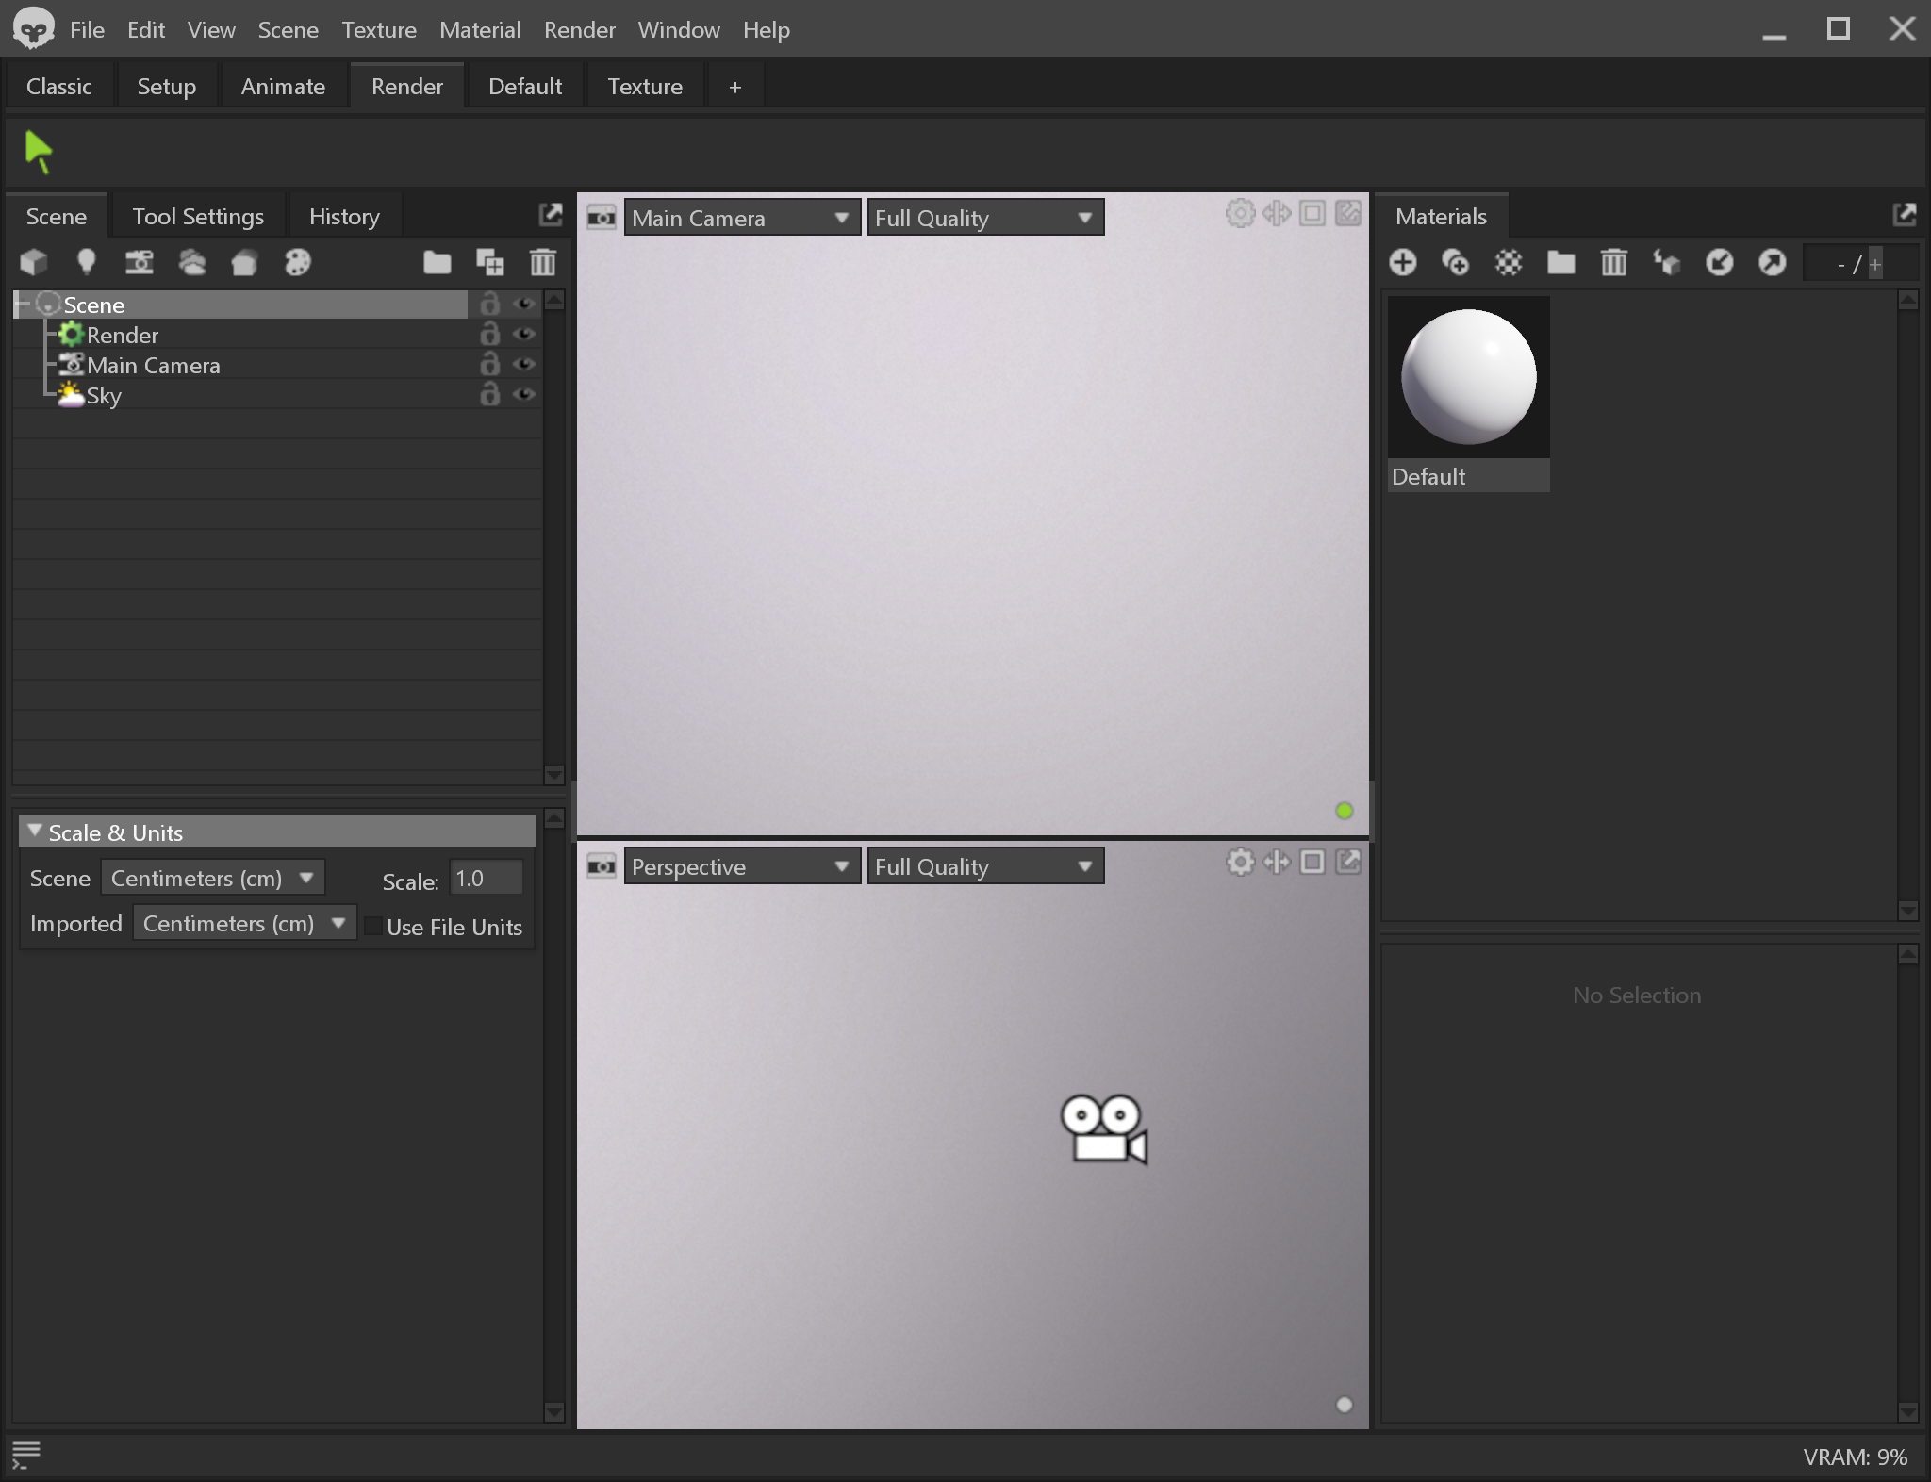Hide the Sky object with eye icon
This screenshot has width=1931, height=1482.
524,395
